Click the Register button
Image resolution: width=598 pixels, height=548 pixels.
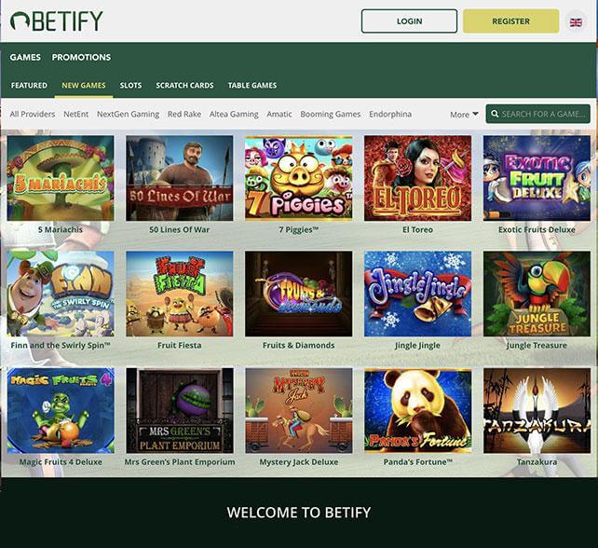pyautogui.click(x=510, y=21)
